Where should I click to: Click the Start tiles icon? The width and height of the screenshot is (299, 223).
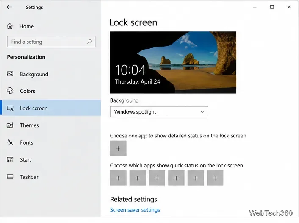coord(10,159)
